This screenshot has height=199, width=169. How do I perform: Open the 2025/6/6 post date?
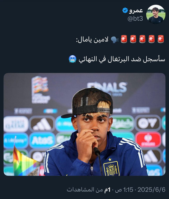[x=152, y=190]
